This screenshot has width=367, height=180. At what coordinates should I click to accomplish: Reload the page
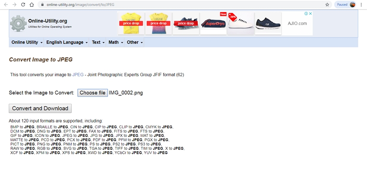(23, 5)
